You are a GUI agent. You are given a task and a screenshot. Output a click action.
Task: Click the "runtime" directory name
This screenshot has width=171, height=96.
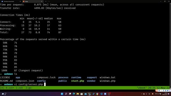point(76,77)
